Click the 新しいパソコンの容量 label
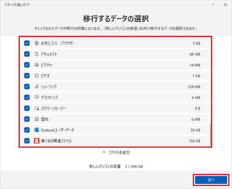232x189 pixels. pyautogui.click(x=105, y=166)
